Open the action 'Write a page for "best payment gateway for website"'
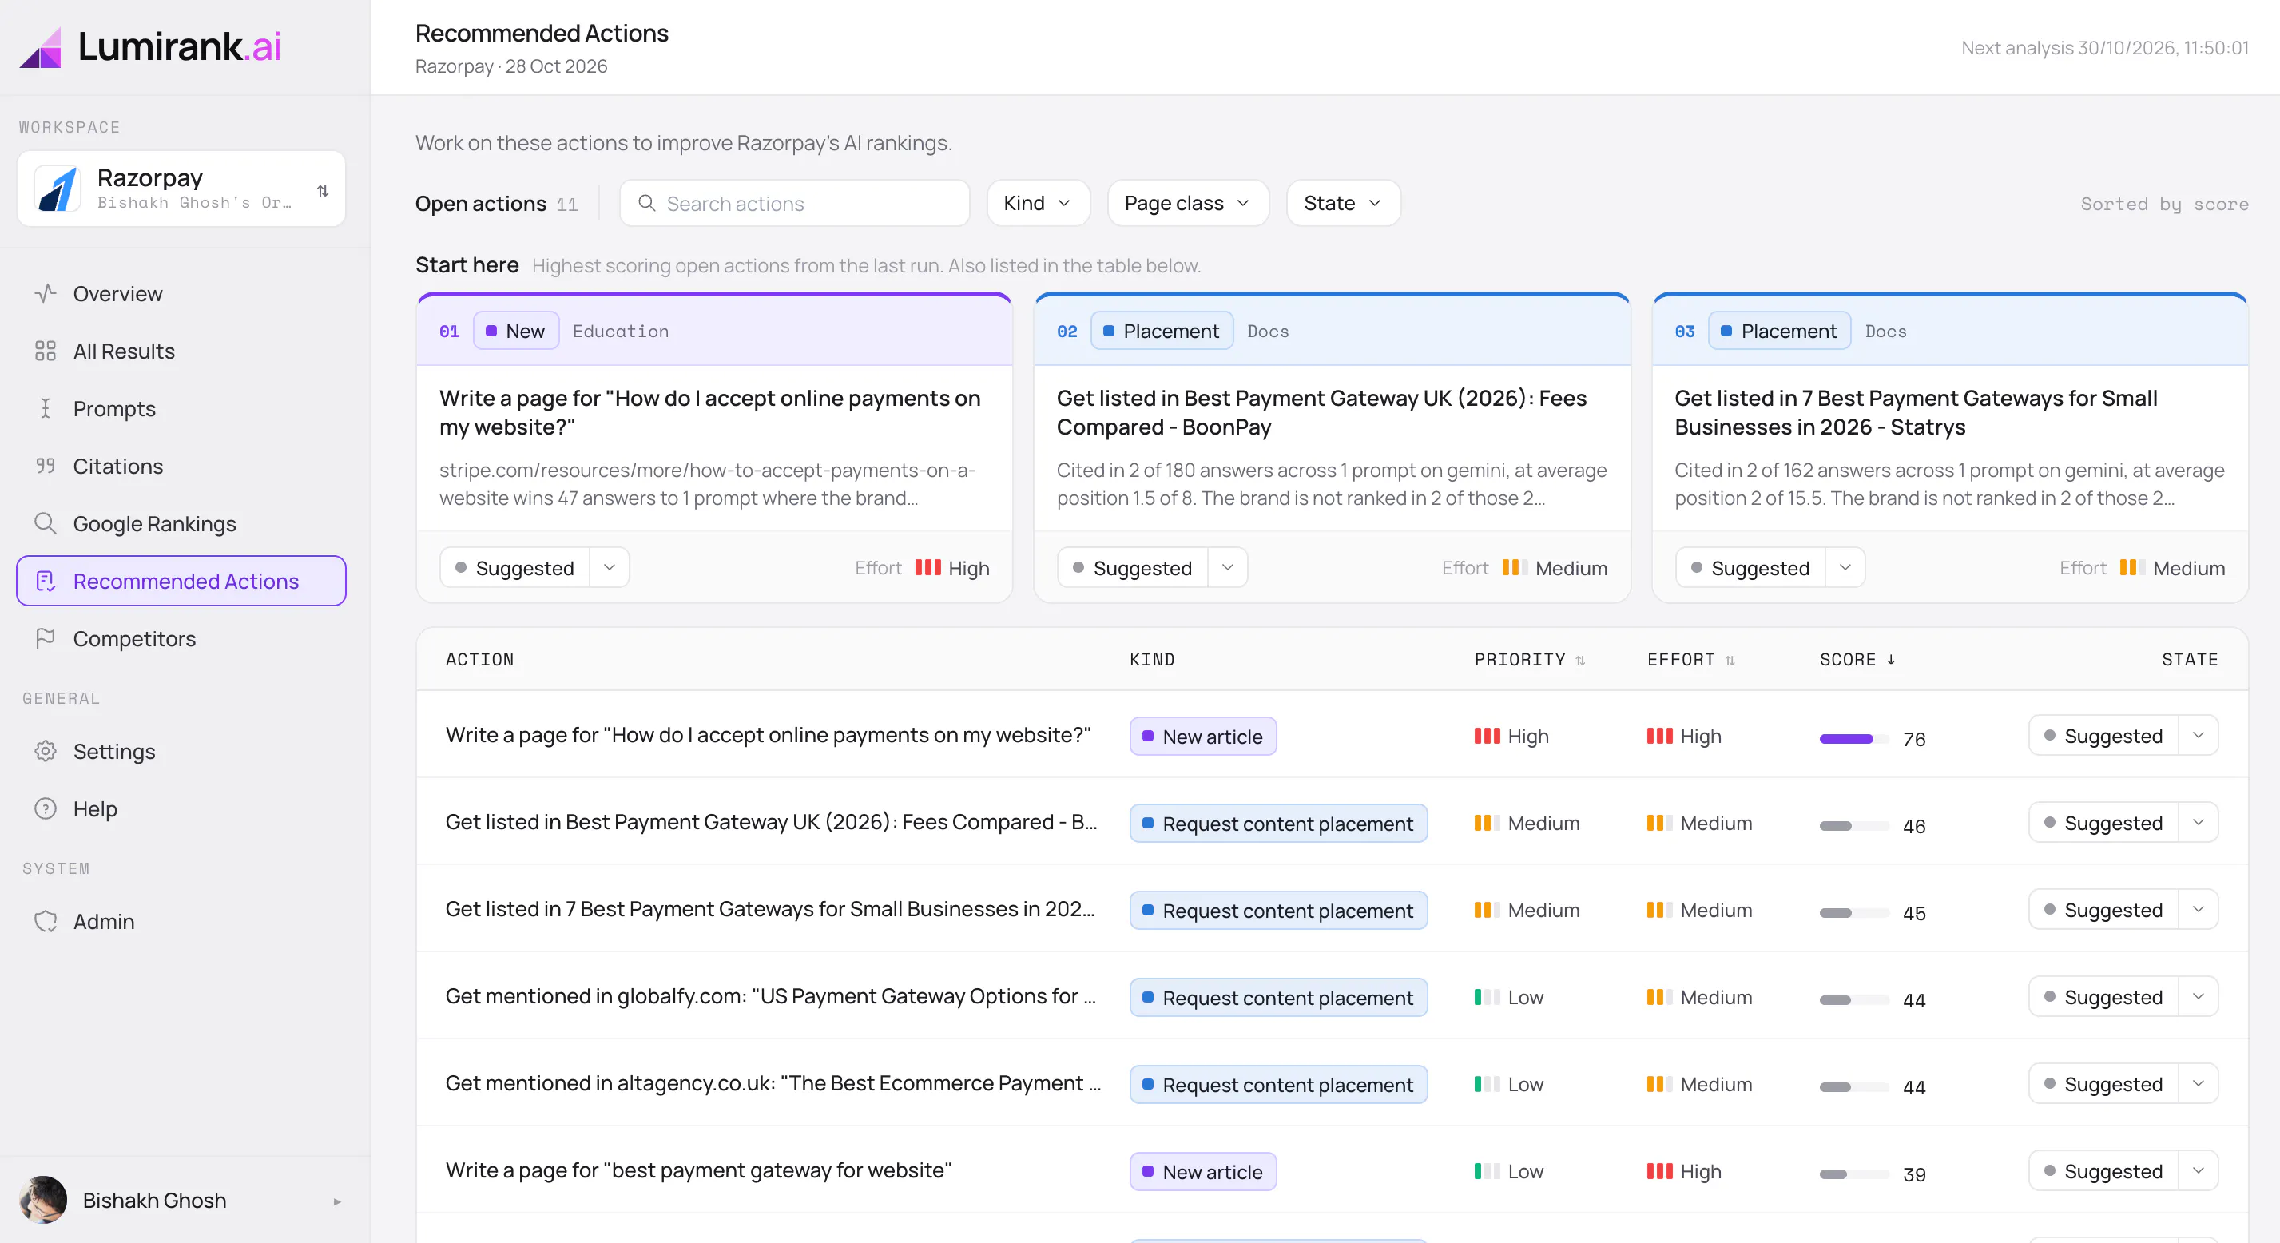Screen dimensions: 2280x1243 [x=698, y=1170]
